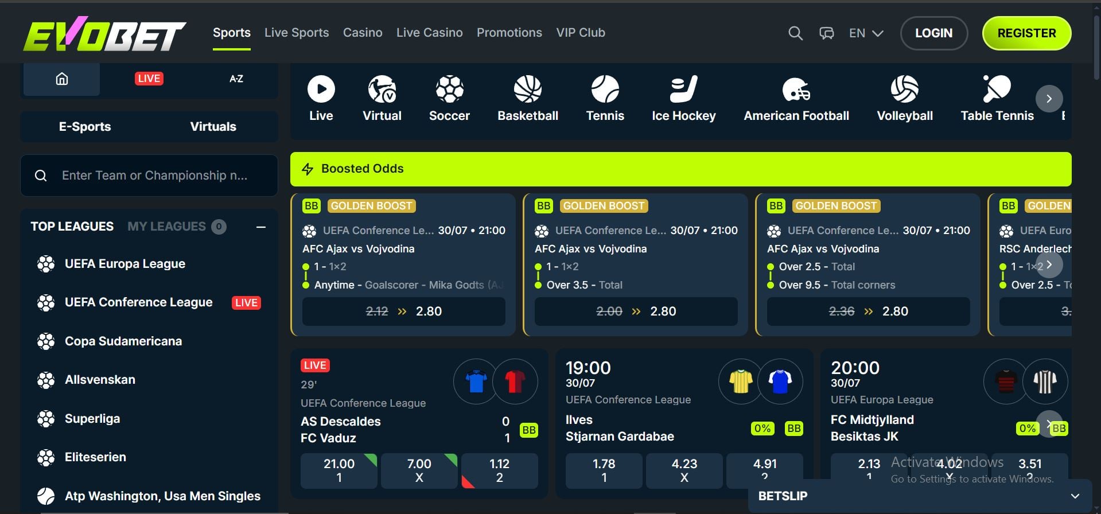The image size is (1101, 514).
Task: Advance boosted odds cards with right arrow
Action: click(x=1049, y=264)
